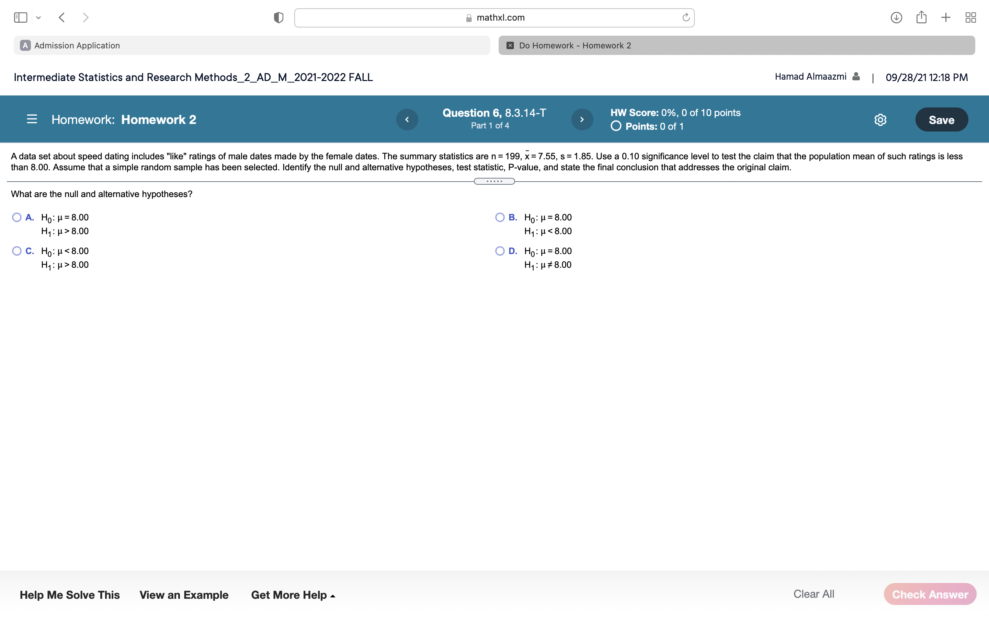Viewport: 989px width, 618px height.
Task: Expand the Get More Help menu
Action: [293, 595]
